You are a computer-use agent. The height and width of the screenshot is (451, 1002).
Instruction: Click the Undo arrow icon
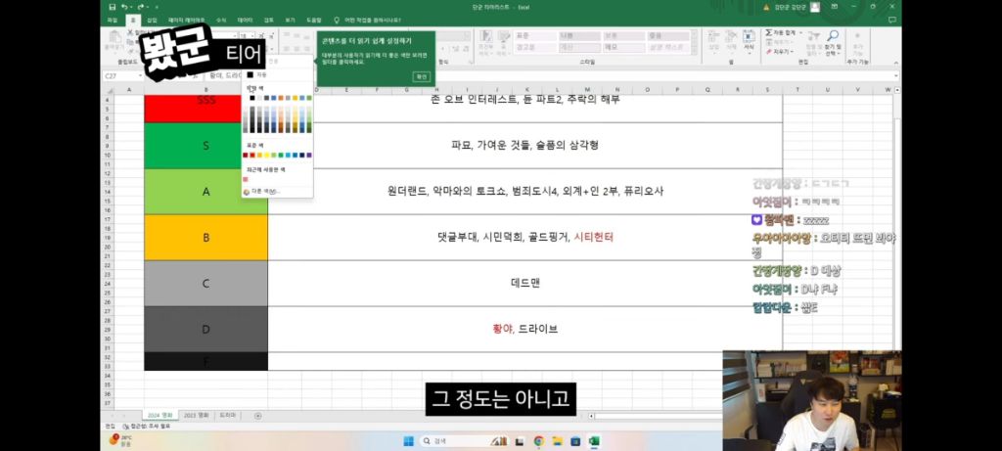124,7
